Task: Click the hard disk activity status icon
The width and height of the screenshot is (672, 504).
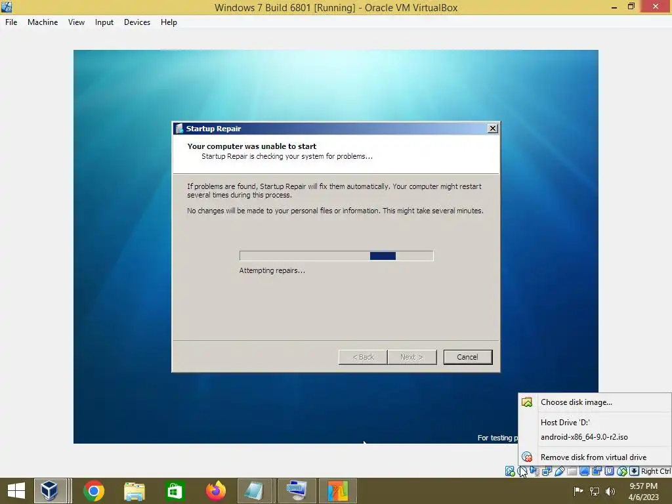Action: click(x=510, y=471)
